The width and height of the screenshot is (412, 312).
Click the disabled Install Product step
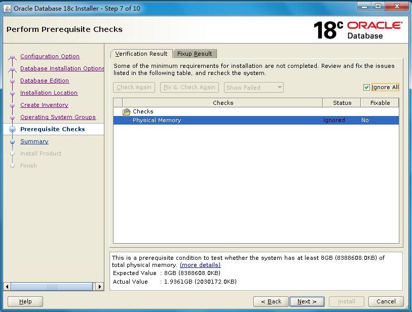click(41, 153)
